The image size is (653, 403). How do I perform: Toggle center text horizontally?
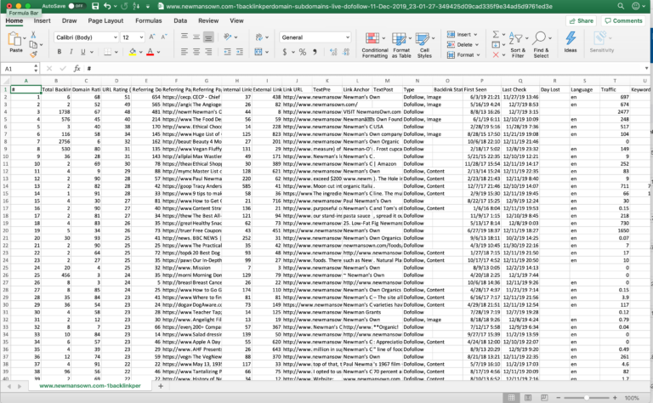pyautogui.click(x=196, y=52)
